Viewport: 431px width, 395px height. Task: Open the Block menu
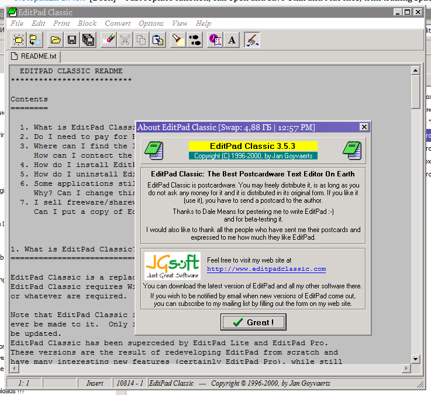click(x=87, y=23)
